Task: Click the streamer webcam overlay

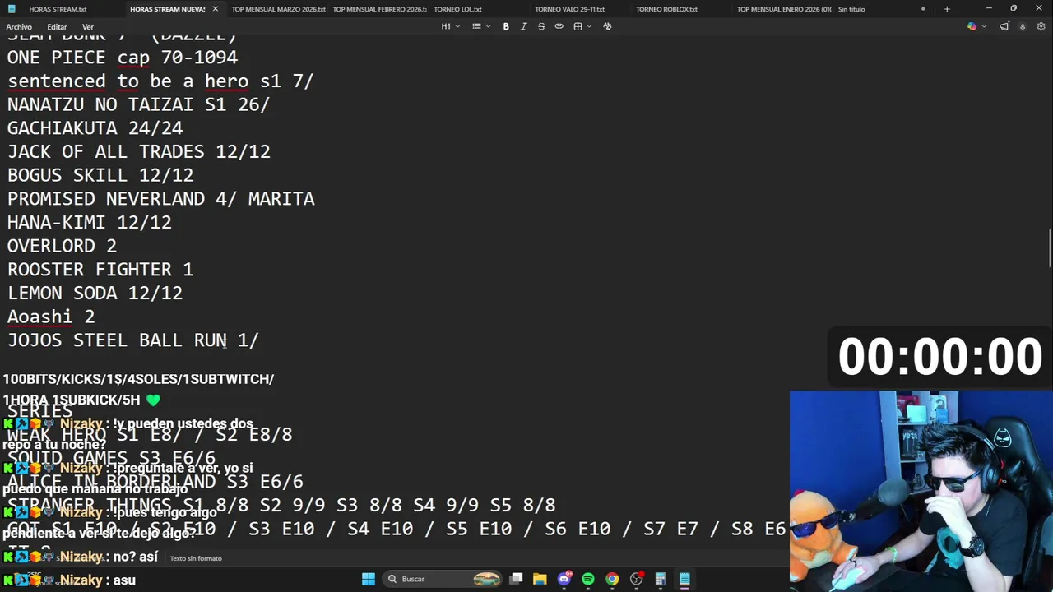Action: click(921, 491)
